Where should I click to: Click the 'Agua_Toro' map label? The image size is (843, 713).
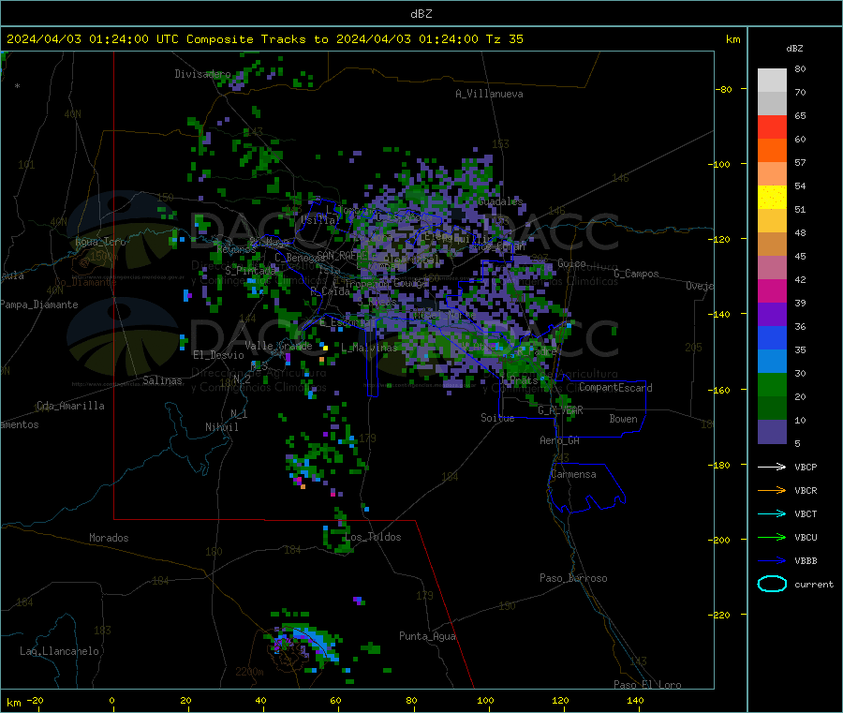[100, 242]
